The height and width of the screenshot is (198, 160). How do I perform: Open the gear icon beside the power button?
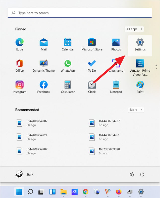coord(132,174)
